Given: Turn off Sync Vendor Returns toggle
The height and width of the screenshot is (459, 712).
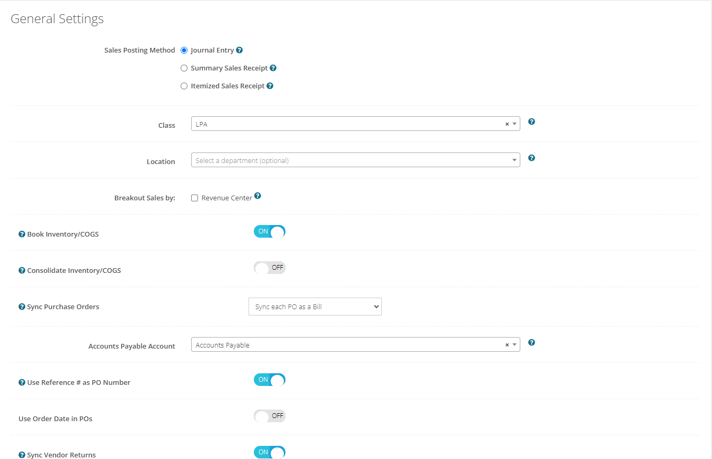Looking at the screenshot, I should tap(270, 452).
